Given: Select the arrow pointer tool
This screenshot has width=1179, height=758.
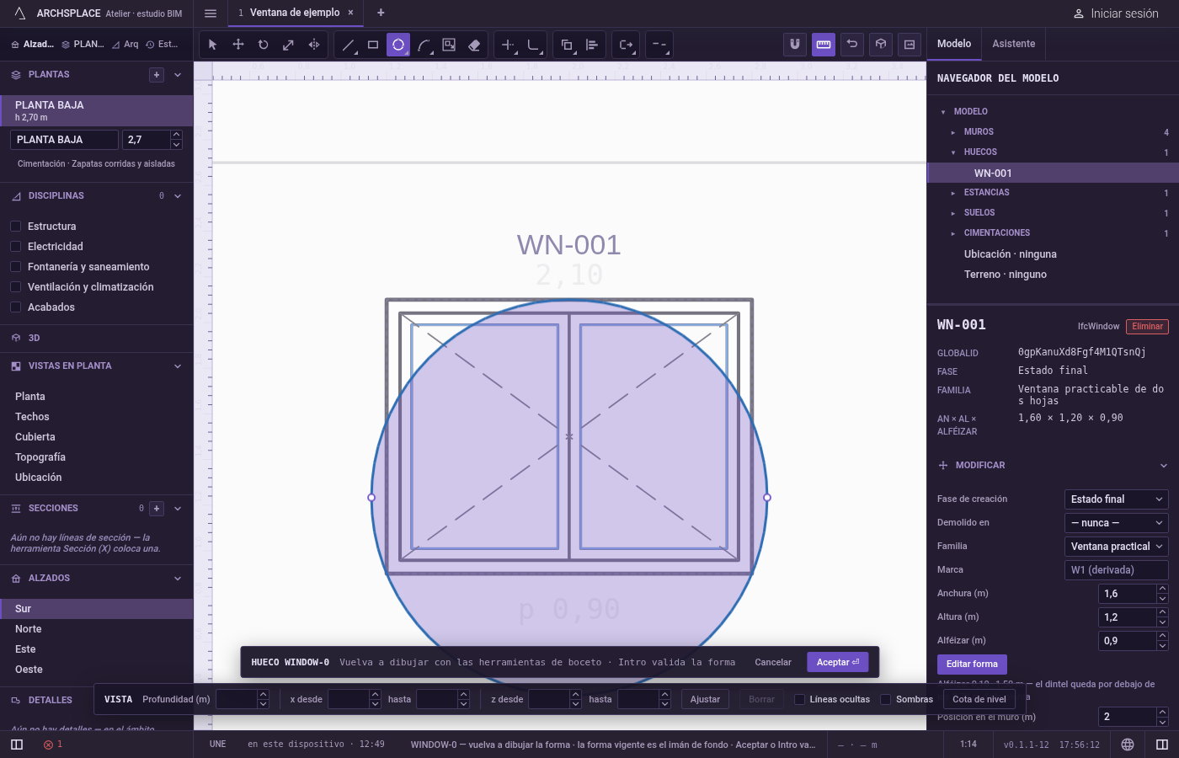Looking at the screenshot, I should [x=212, y=45].
